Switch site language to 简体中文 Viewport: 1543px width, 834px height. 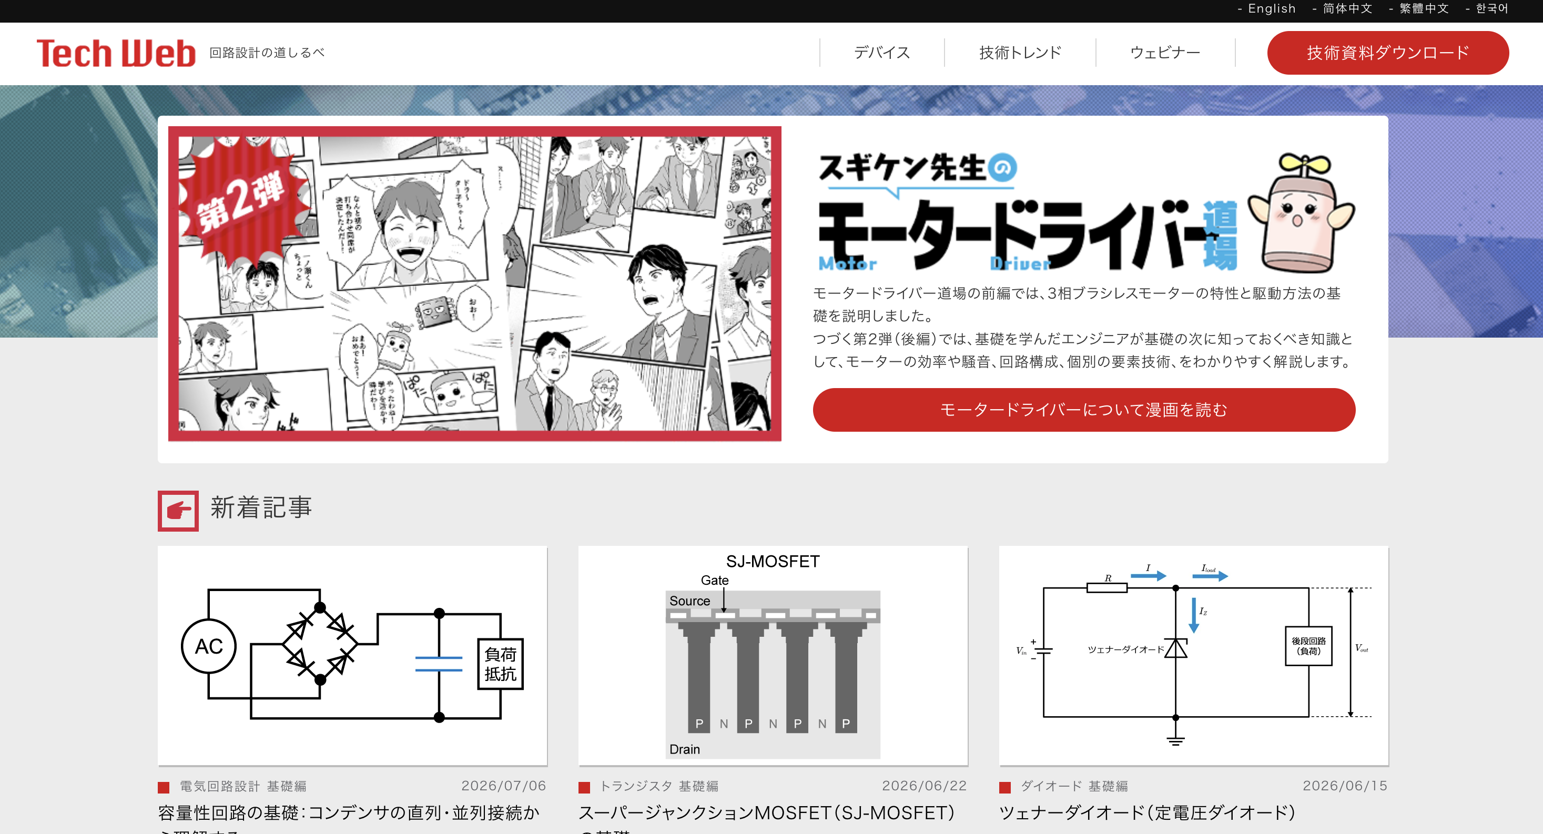1347,8
